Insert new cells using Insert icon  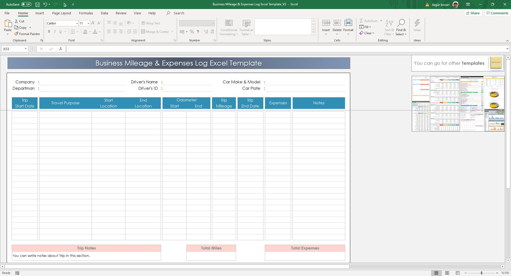[326, 25]
